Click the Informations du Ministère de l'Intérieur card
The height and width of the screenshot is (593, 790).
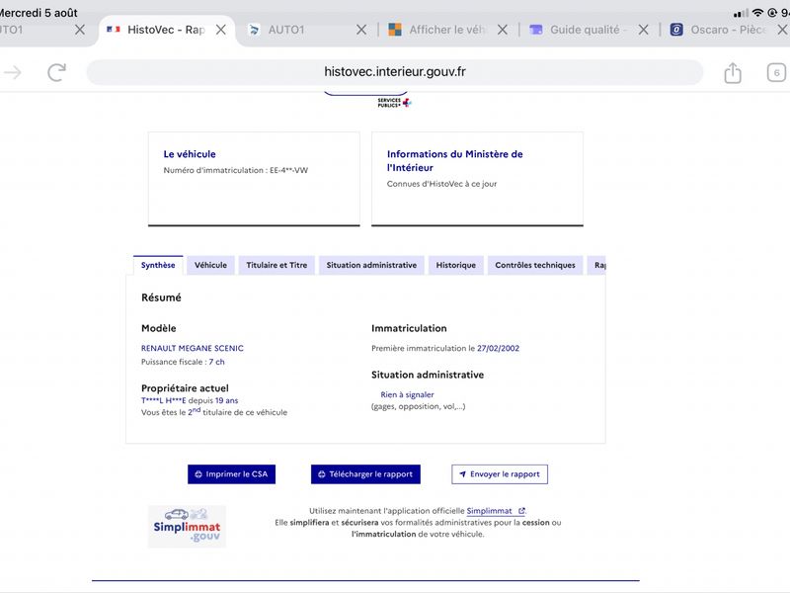[478, 179]
